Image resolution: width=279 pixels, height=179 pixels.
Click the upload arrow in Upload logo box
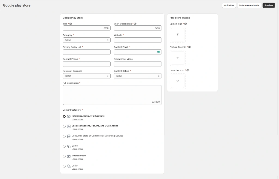click(x=178, y=35)
